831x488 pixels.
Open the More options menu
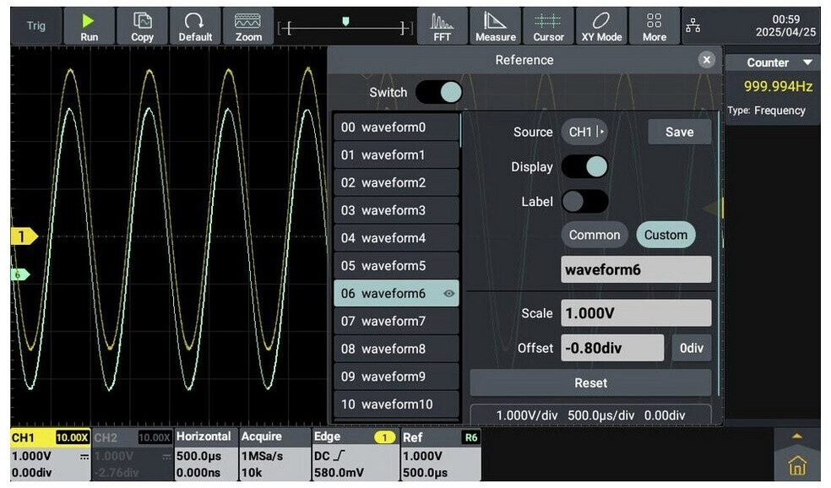[654, 26]
